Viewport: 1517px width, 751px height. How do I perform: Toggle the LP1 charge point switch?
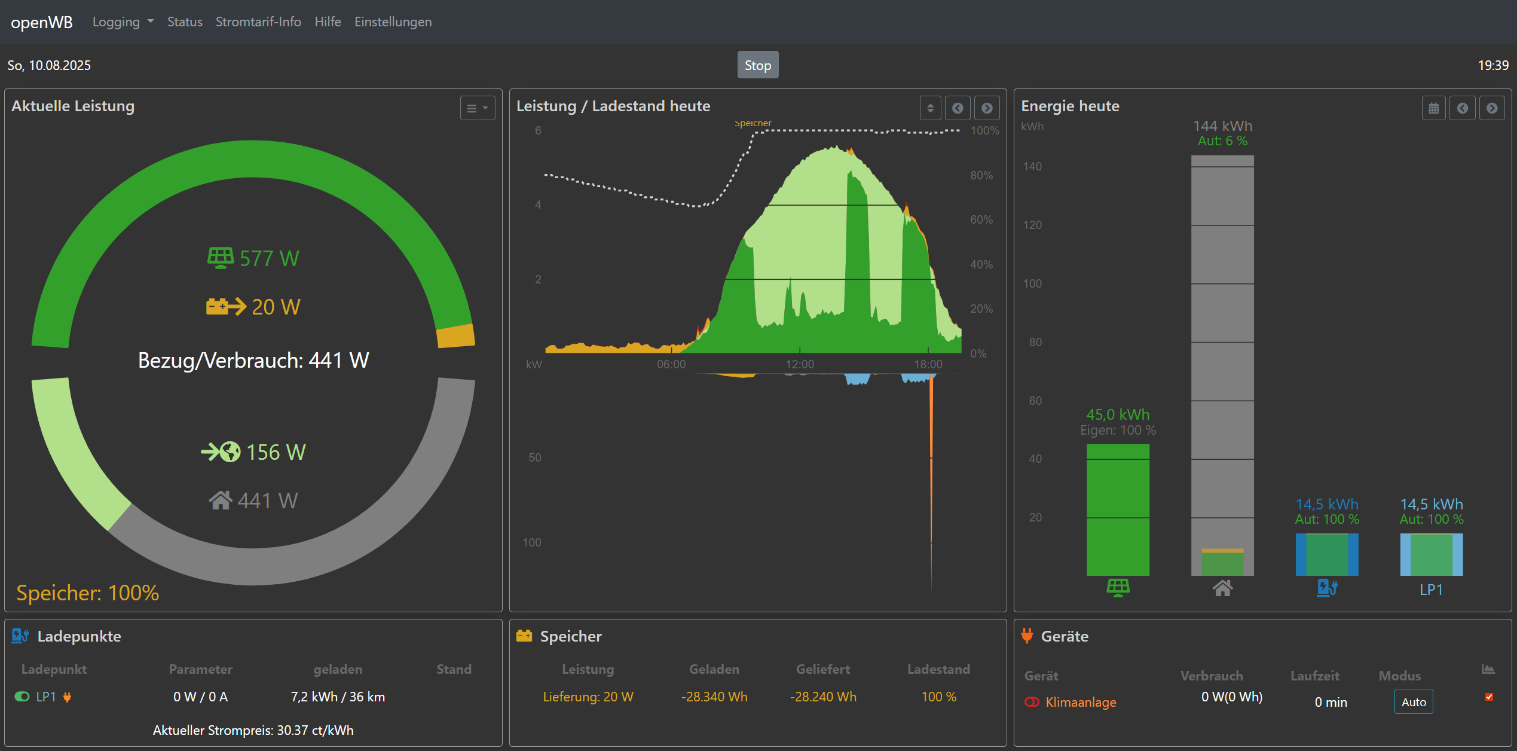pos(22,697)
